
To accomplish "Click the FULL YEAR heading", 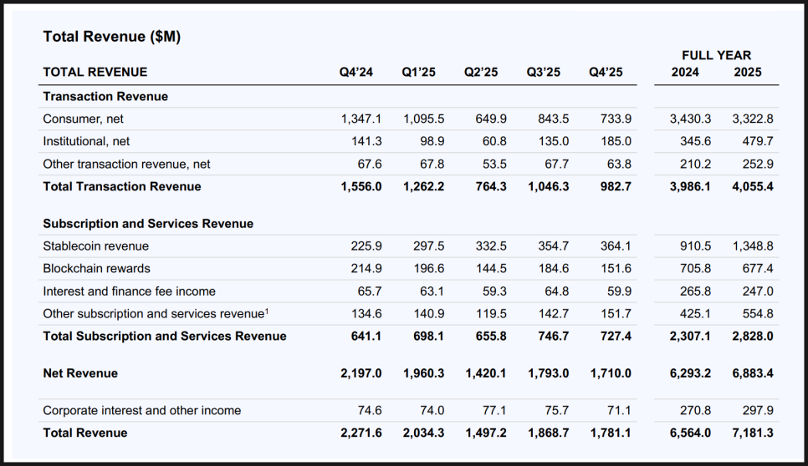I will click(x=716, y=55).
